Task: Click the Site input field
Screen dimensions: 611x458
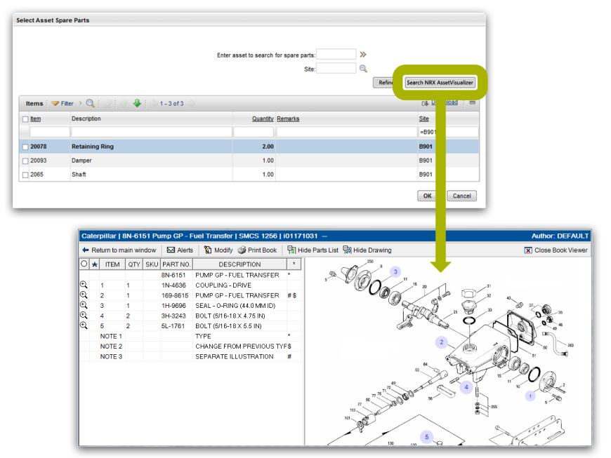Action: [x=336, y=68]
